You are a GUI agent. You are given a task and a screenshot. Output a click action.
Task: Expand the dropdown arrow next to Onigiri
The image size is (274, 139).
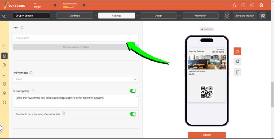pyautogui.click(x=55, y=5)
